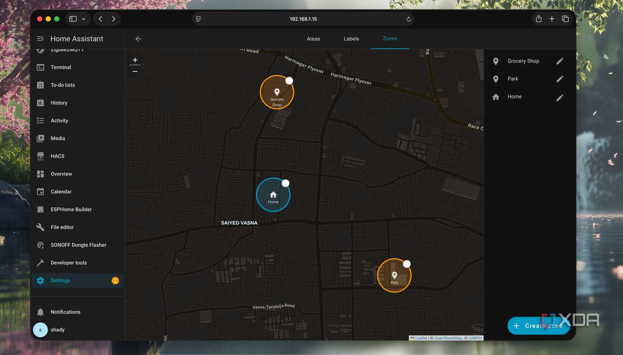Edit the Grocery Shop zone pencil
The height and width of the screenshot is (355, 623).
pos(560,61)
